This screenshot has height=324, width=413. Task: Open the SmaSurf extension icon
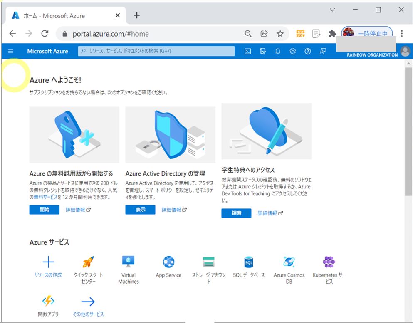[300, 33]
